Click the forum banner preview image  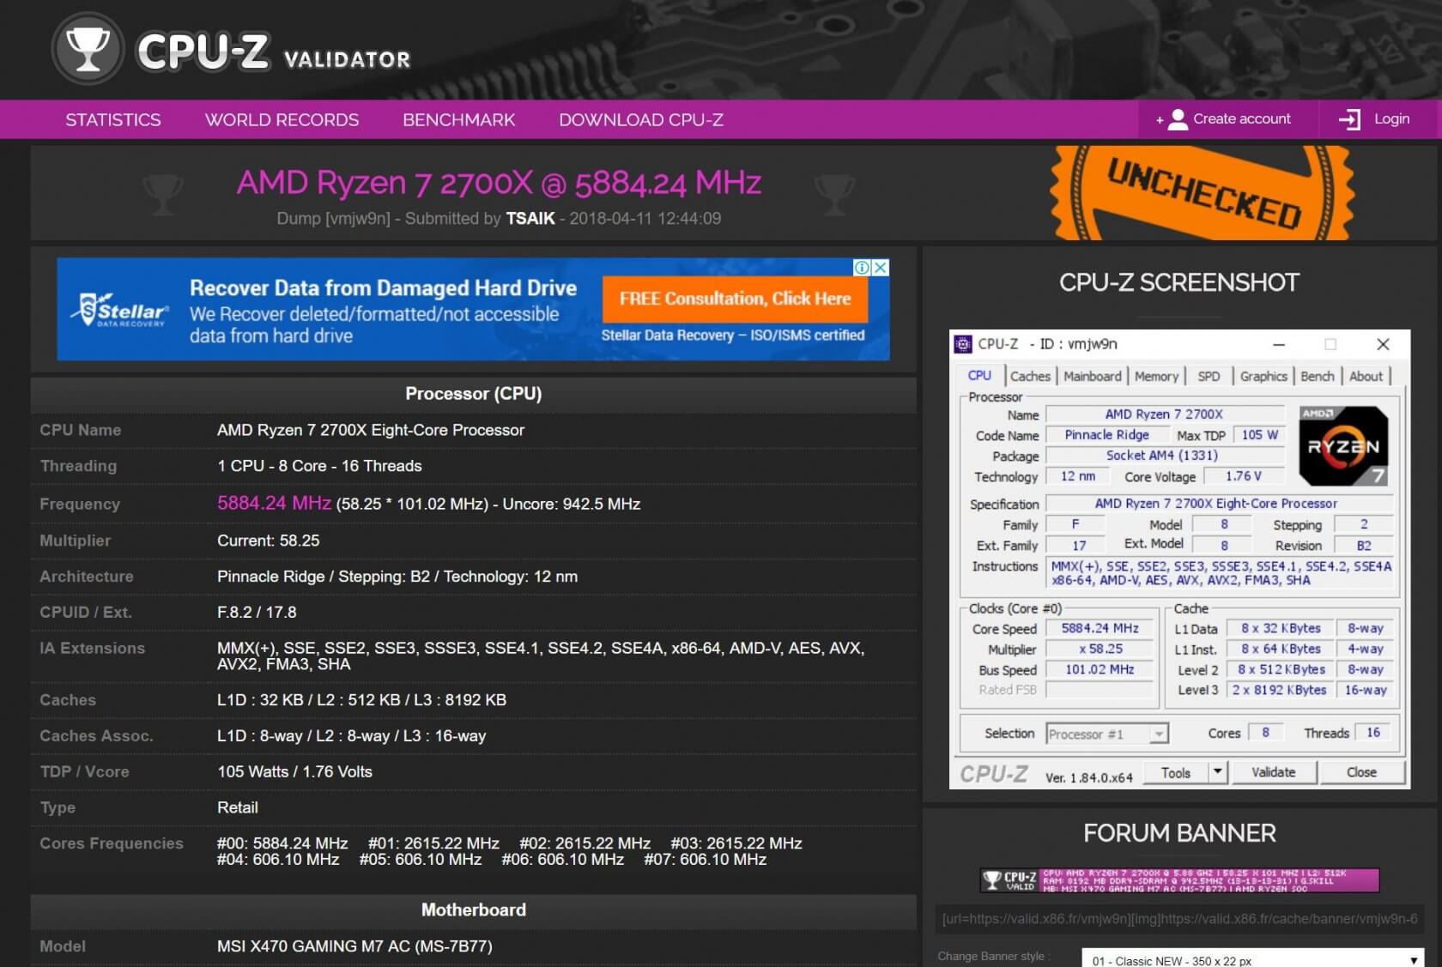pos(1179,880)
